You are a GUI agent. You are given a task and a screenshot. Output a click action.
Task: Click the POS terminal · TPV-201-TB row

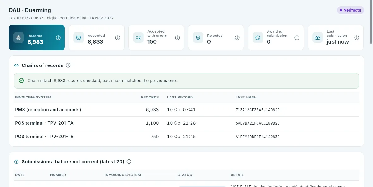coord(186,137)
